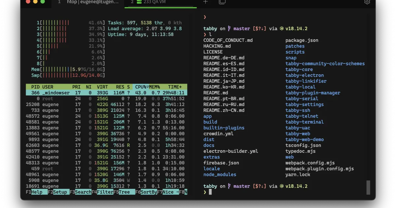The height and width of the screenshot is (208, 396).
Task: Click README.ja-JP.md file name
Action: click(224, 81)
